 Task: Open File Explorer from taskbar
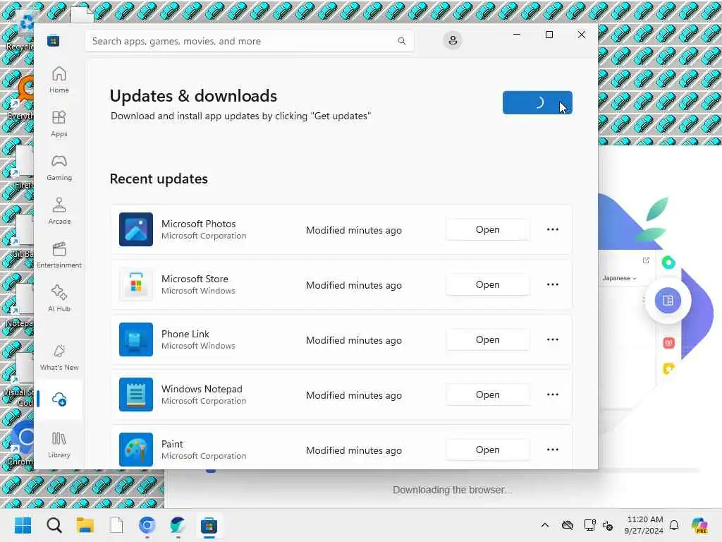pos(85,525)
